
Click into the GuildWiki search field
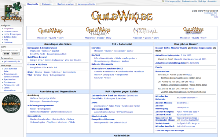point(11,50)
